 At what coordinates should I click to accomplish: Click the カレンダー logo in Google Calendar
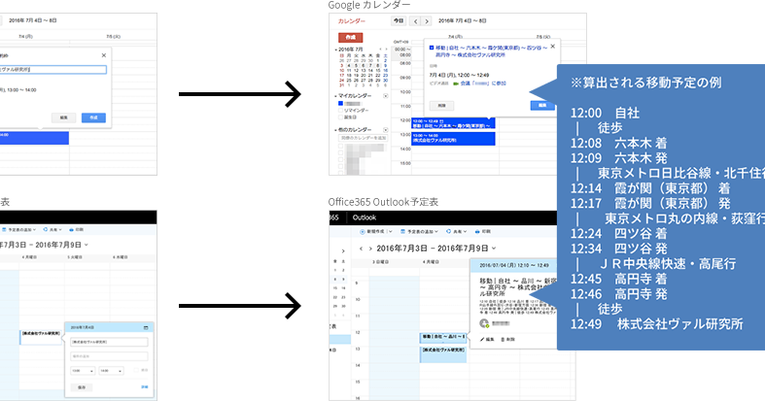tap(351, 21)
